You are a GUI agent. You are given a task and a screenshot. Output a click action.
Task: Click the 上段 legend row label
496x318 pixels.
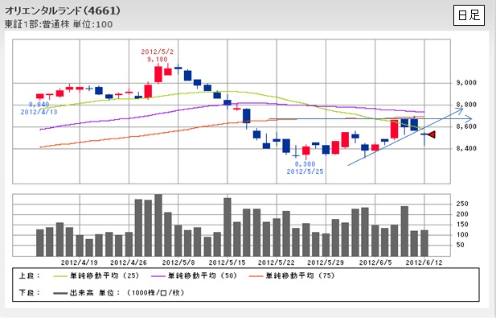pyautogui.click(x=30, y=276)
